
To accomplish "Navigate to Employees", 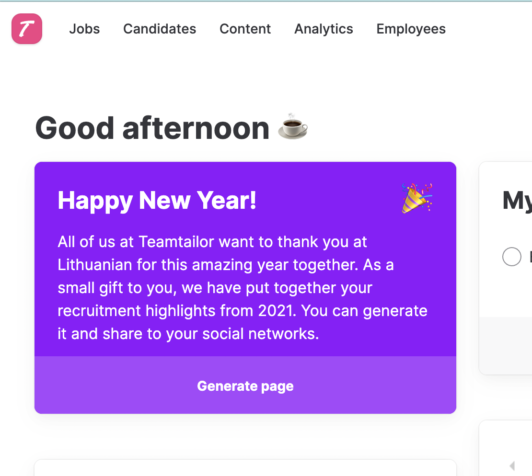I will click(411, 29).
